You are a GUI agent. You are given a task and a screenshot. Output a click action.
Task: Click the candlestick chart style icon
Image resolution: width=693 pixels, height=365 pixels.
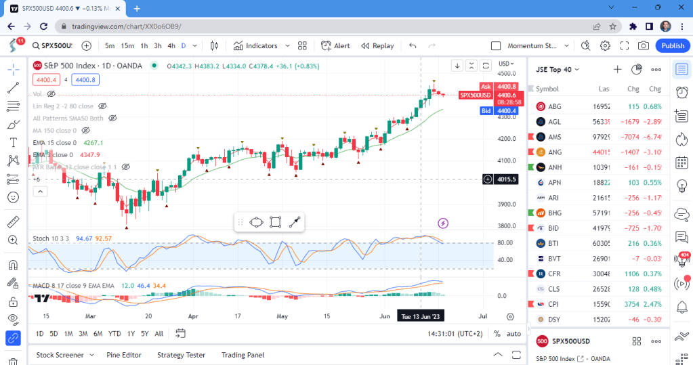pos(214,45)
